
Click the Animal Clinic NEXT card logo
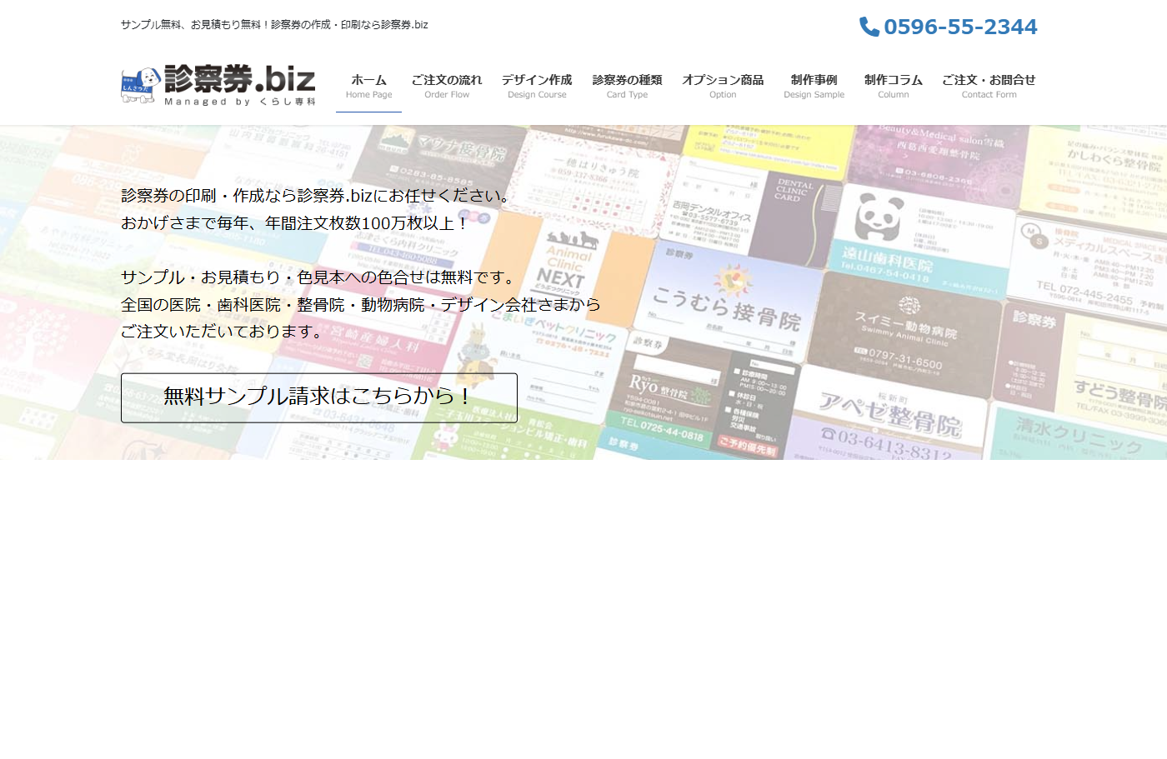point(568,258)
